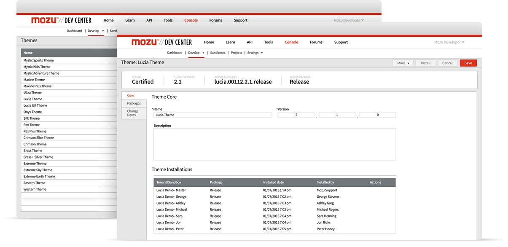Screen dimensions: 508x247
Task: Click the major version field showing 2
Action: coord(296,115)
